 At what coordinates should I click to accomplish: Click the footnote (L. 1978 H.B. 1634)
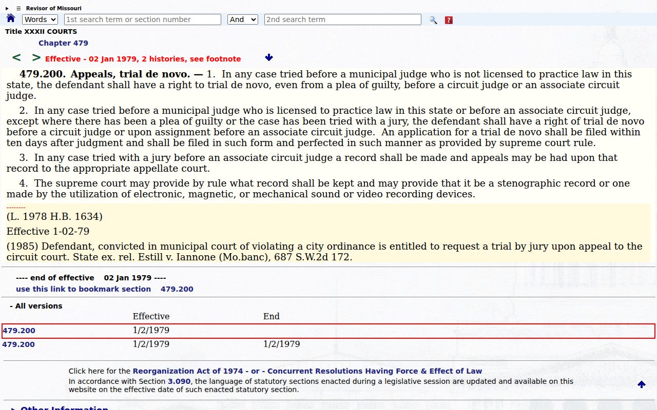pyautogui.click(x=54, y=217)
